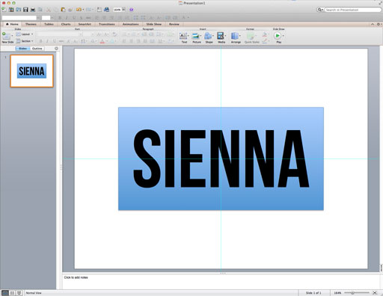Click the Media insert icon

pyautogui.click(x=221, y=36)
